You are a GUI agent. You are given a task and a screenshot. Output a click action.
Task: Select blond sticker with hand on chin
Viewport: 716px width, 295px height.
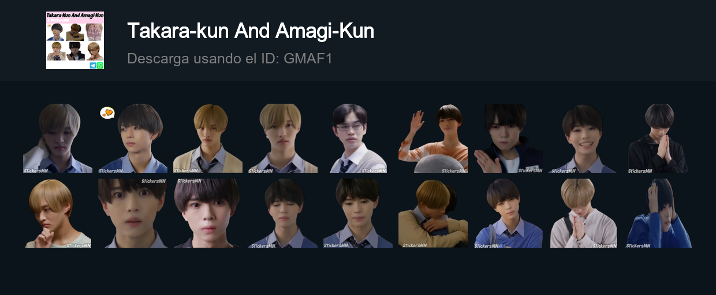click(x=58, y=213)
